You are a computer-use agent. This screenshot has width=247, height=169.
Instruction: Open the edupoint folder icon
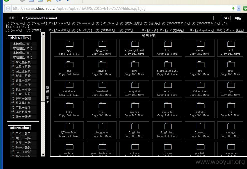135,85
